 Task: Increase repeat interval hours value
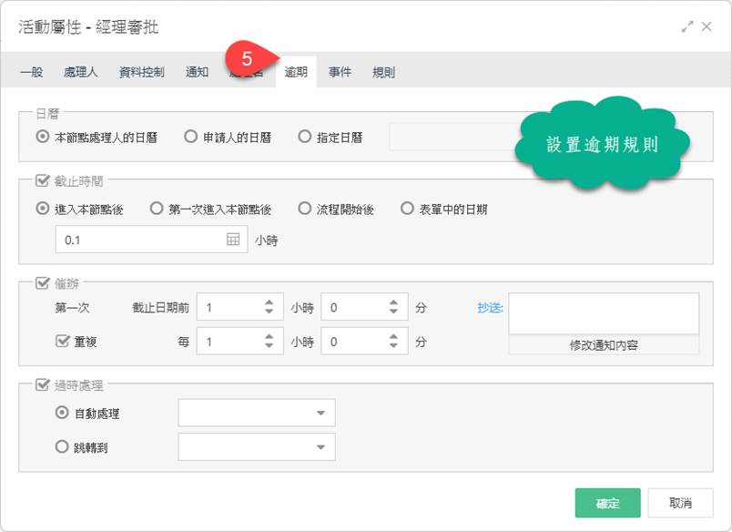pyautogui.click(x=269, y=337)
